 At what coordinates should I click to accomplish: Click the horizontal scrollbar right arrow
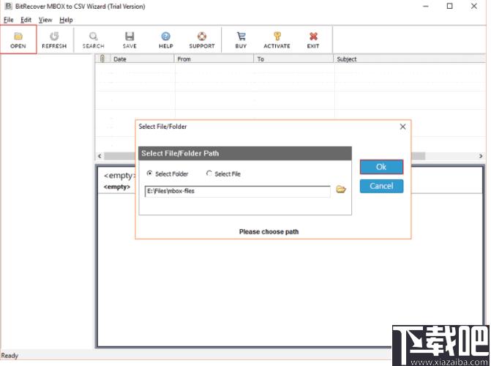click(481, 156)
